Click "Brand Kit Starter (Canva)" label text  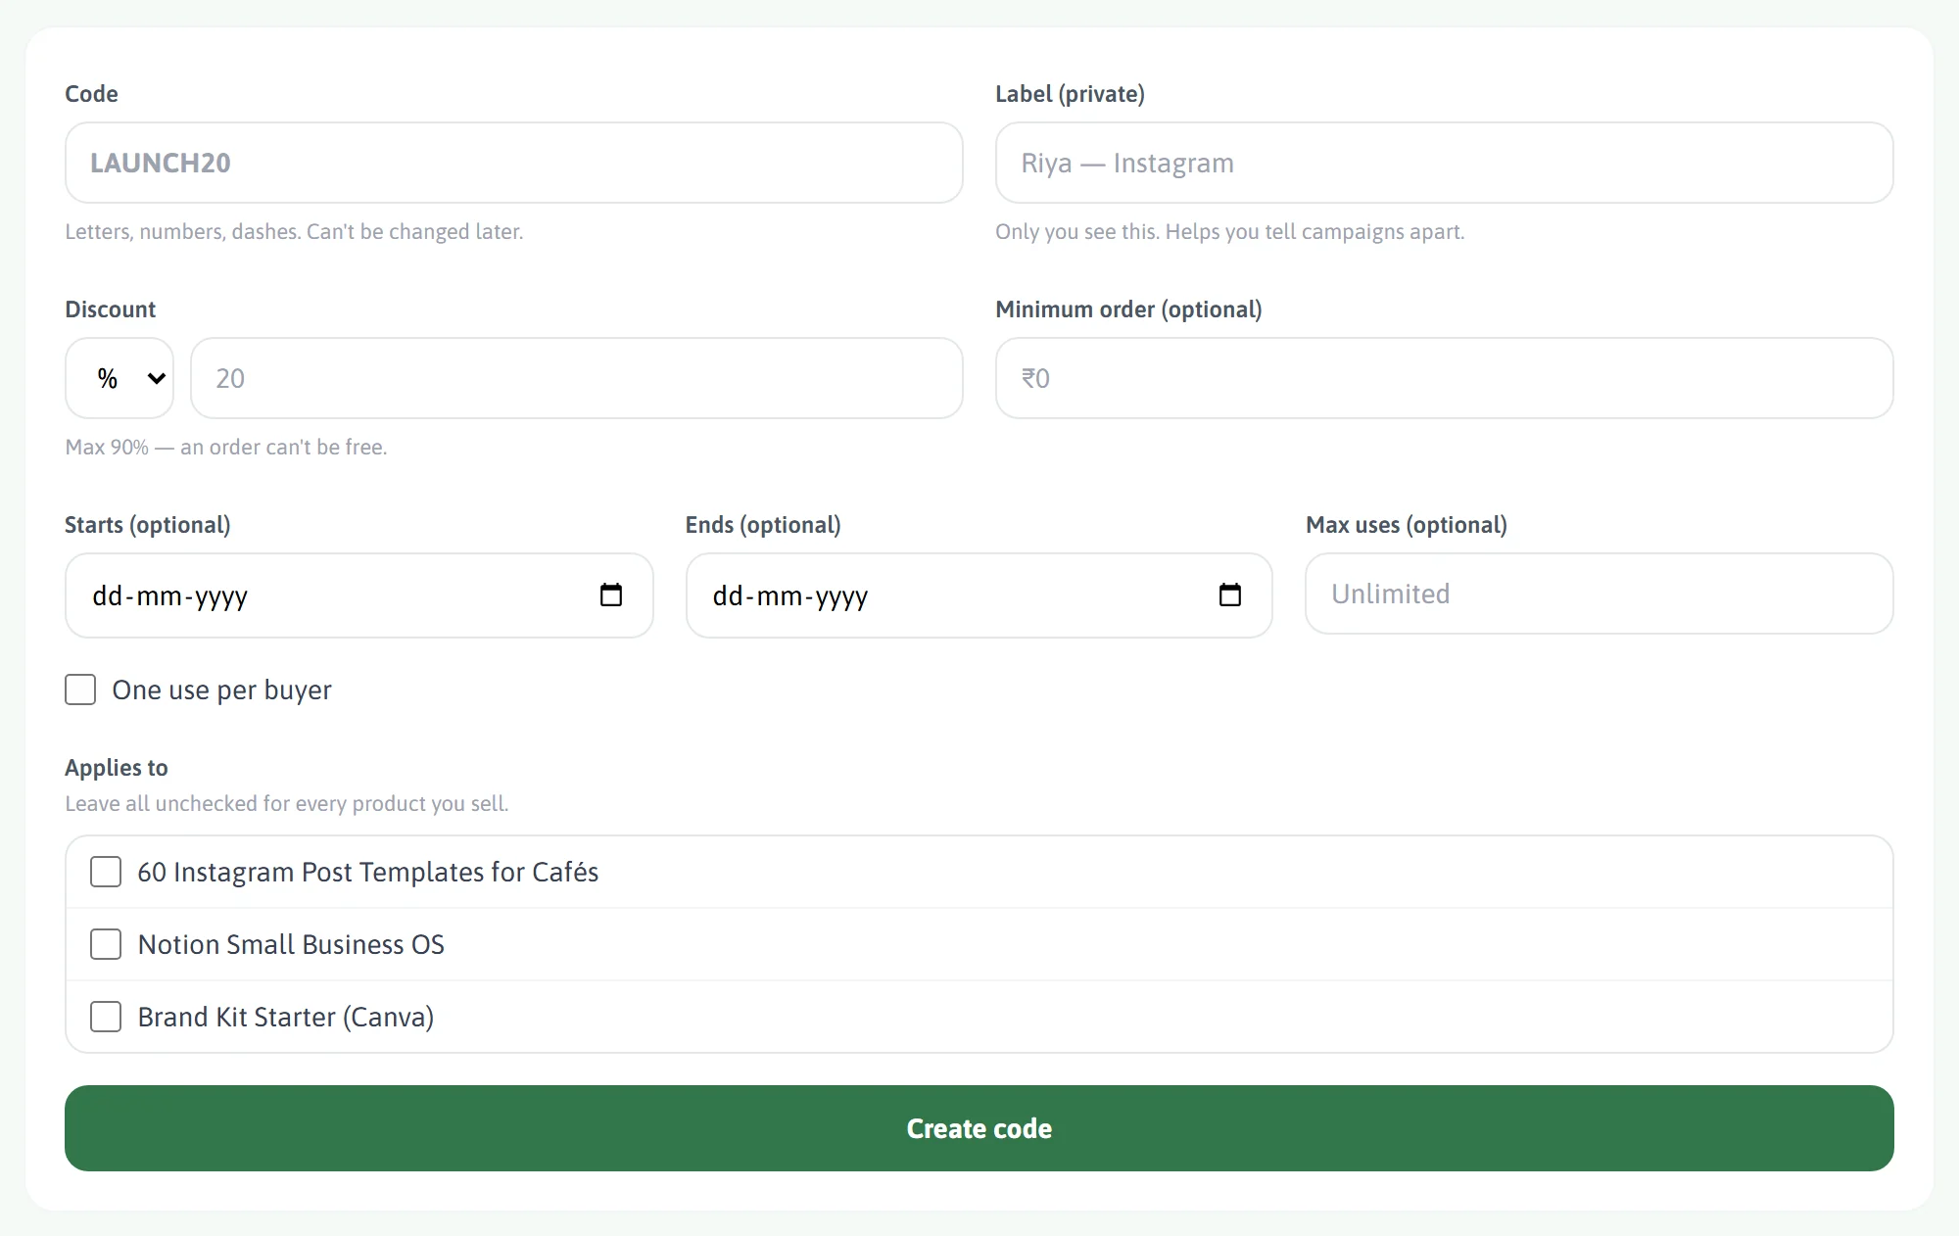pos(286,1017)
